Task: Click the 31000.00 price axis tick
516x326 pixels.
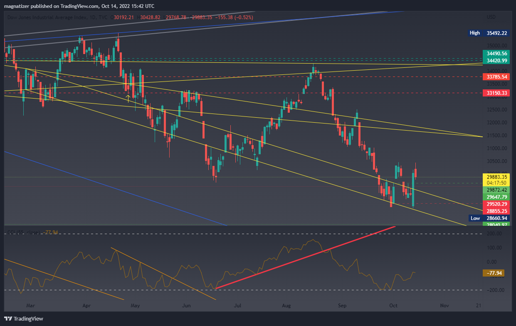Action: (496, 148)
